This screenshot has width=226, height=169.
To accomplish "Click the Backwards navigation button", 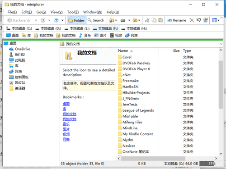I will (19, 20).
